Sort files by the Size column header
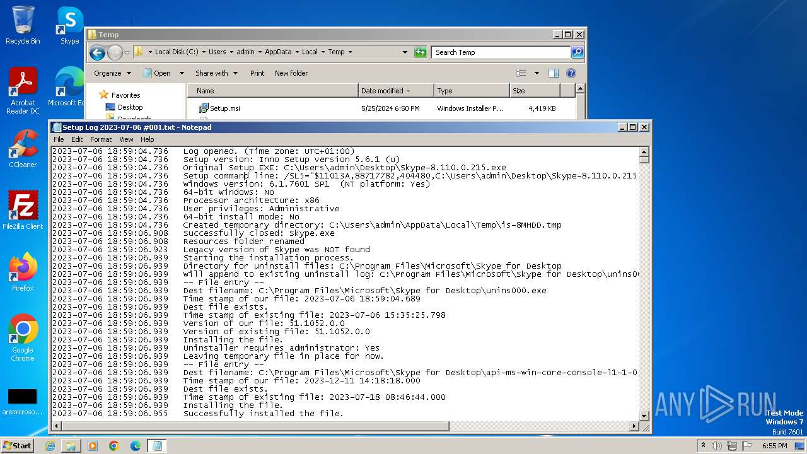The image size is (807, 454). tap(535, 91)
